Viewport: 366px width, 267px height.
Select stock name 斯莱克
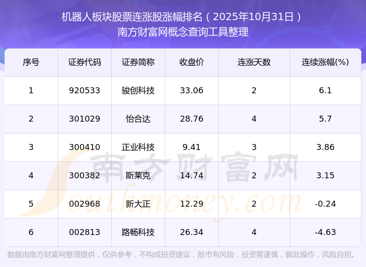tap(138, 176)
